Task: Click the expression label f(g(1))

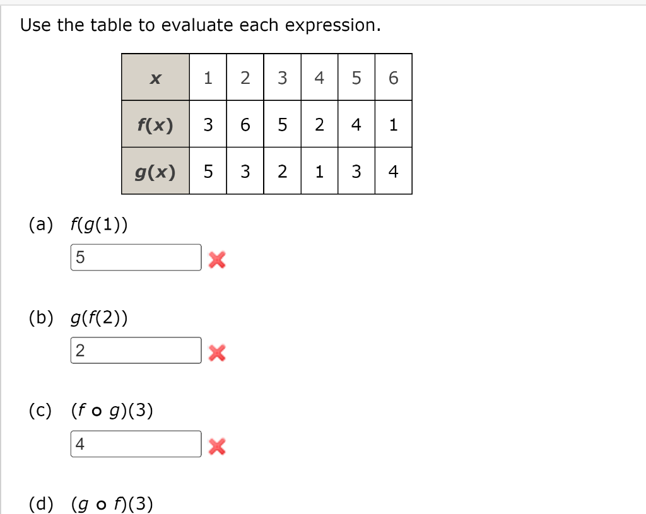Action: [98, 223]
